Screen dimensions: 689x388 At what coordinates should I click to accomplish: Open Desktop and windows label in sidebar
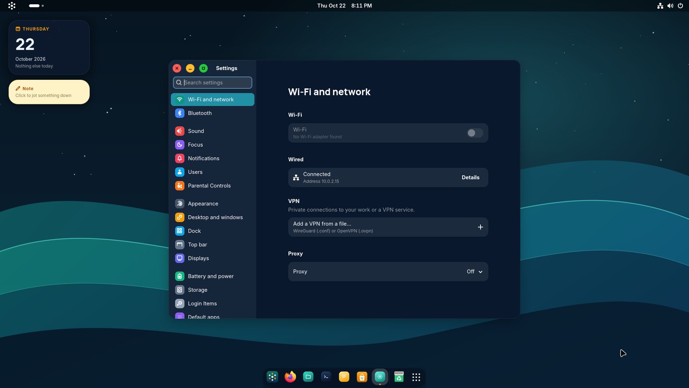pyautogui.click(x=215, y=217)
